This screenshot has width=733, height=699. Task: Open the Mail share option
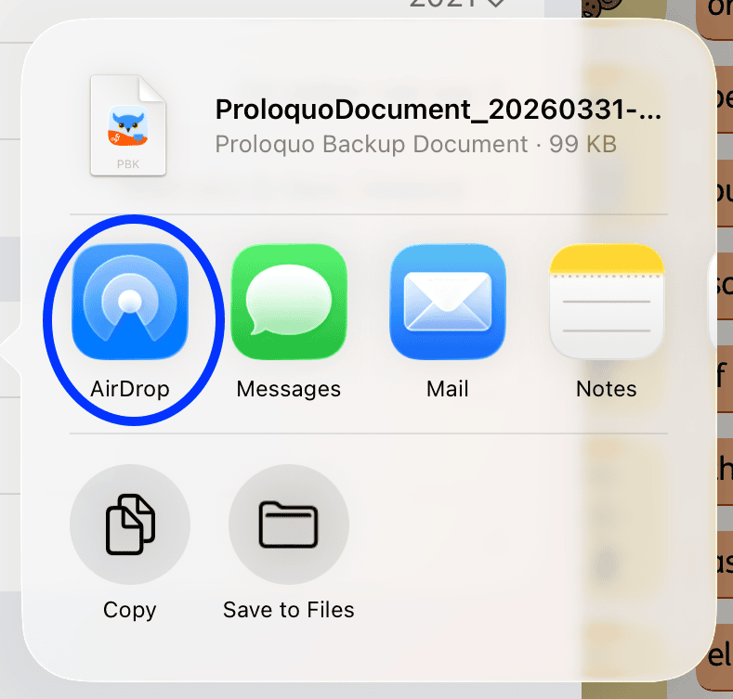[448, 302]
